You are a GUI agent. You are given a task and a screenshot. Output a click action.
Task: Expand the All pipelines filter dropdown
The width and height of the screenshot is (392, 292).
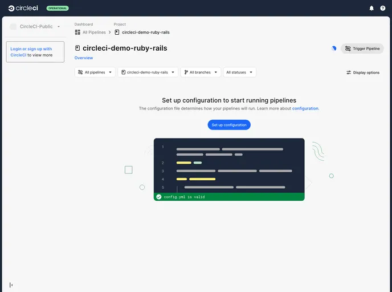(95, 72)
